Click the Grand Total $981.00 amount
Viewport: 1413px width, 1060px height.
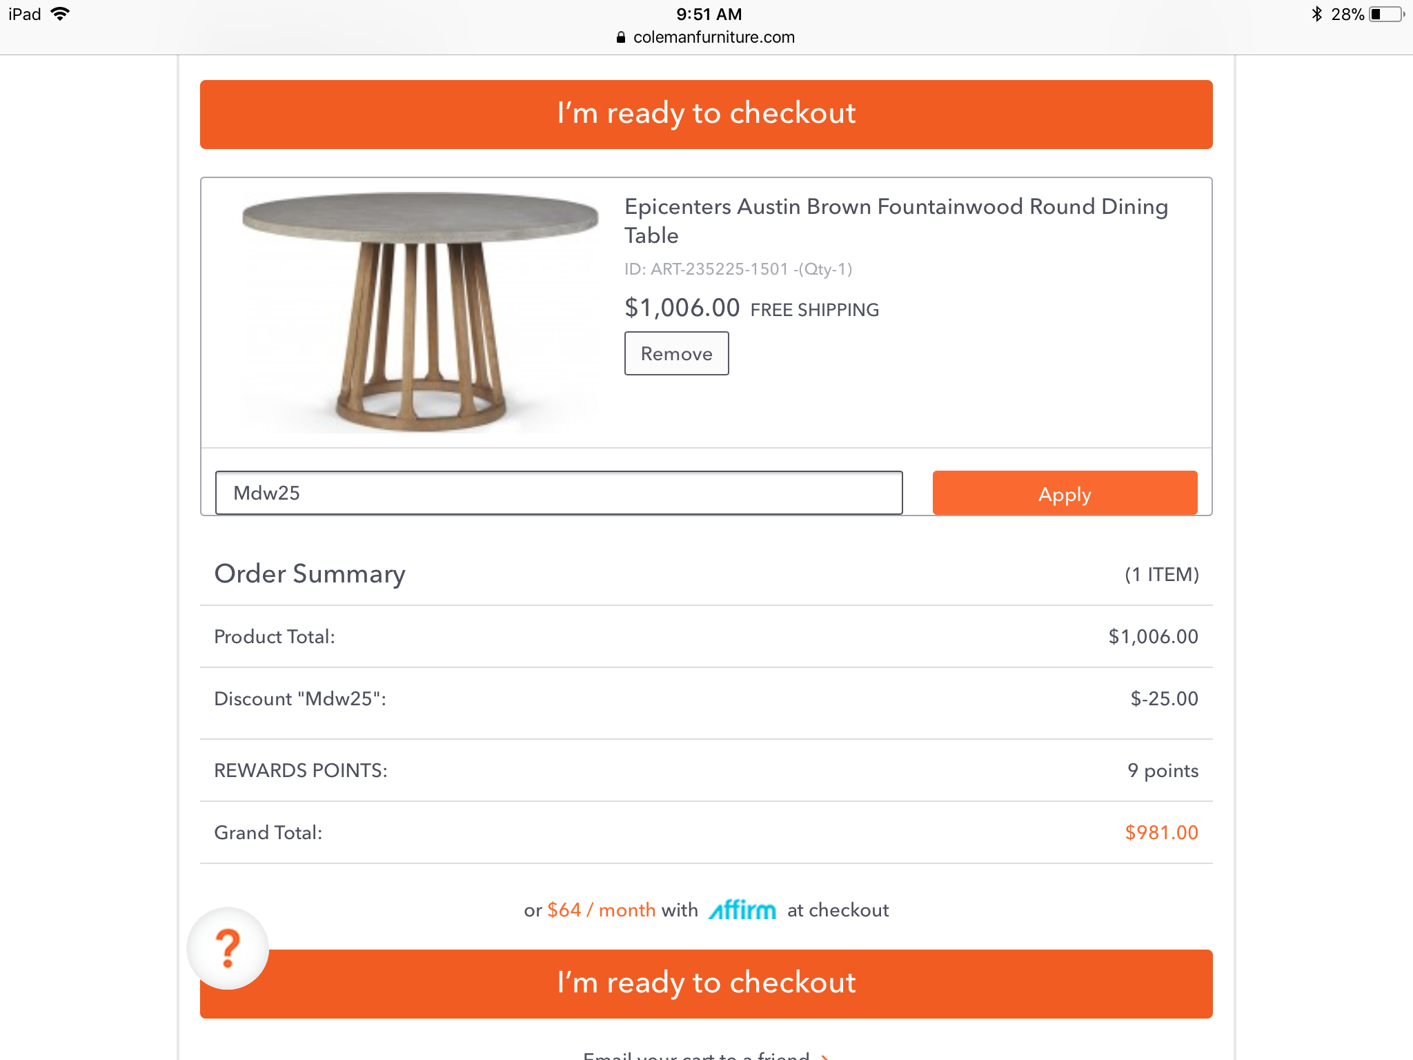coord(1160,832)
